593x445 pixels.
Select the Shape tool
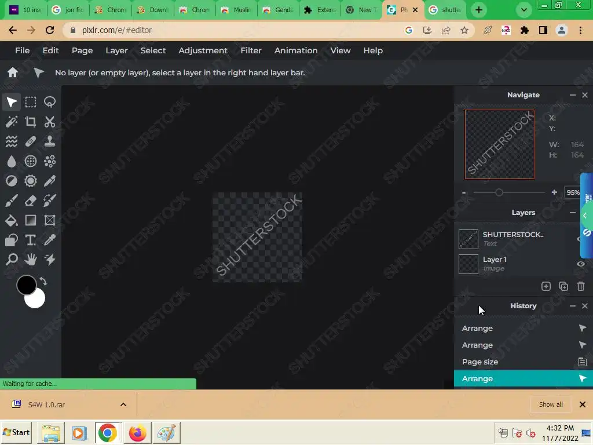[12, 240]
